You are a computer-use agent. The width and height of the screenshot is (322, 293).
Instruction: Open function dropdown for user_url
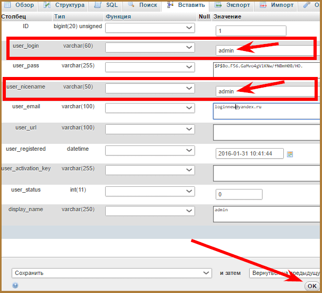(x=150, y=130)
